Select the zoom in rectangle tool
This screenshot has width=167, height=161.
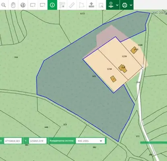pos(33,5)
